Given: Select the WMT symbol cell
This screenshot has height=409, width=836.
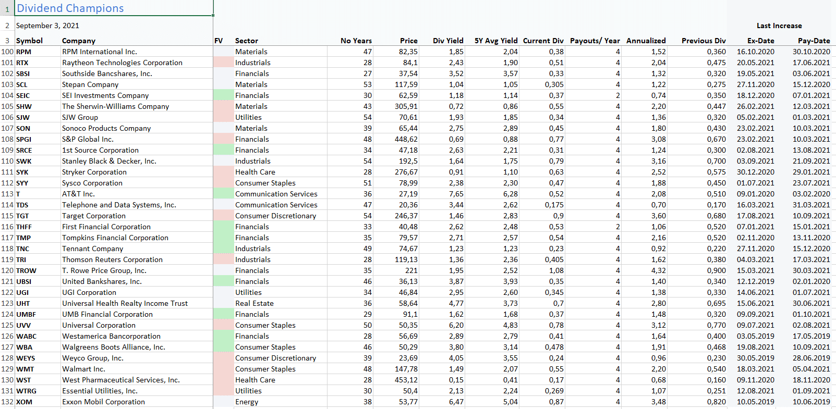Looking at the screenshot, I should click(x=25, y=369).
